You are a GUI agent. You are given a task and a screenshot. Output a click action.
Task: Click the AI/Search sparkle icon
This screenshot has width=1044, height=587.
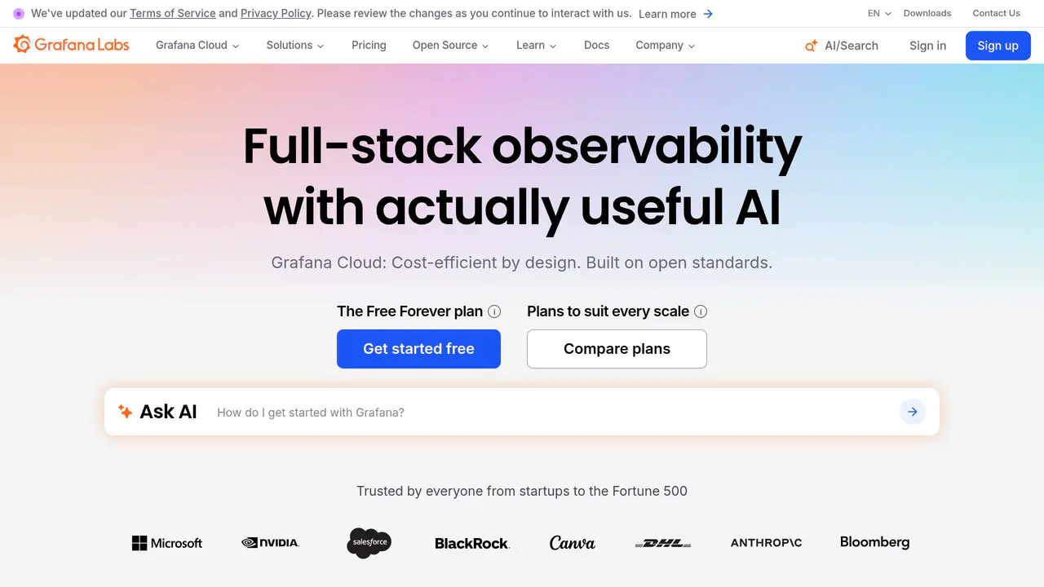coord(811,46)
